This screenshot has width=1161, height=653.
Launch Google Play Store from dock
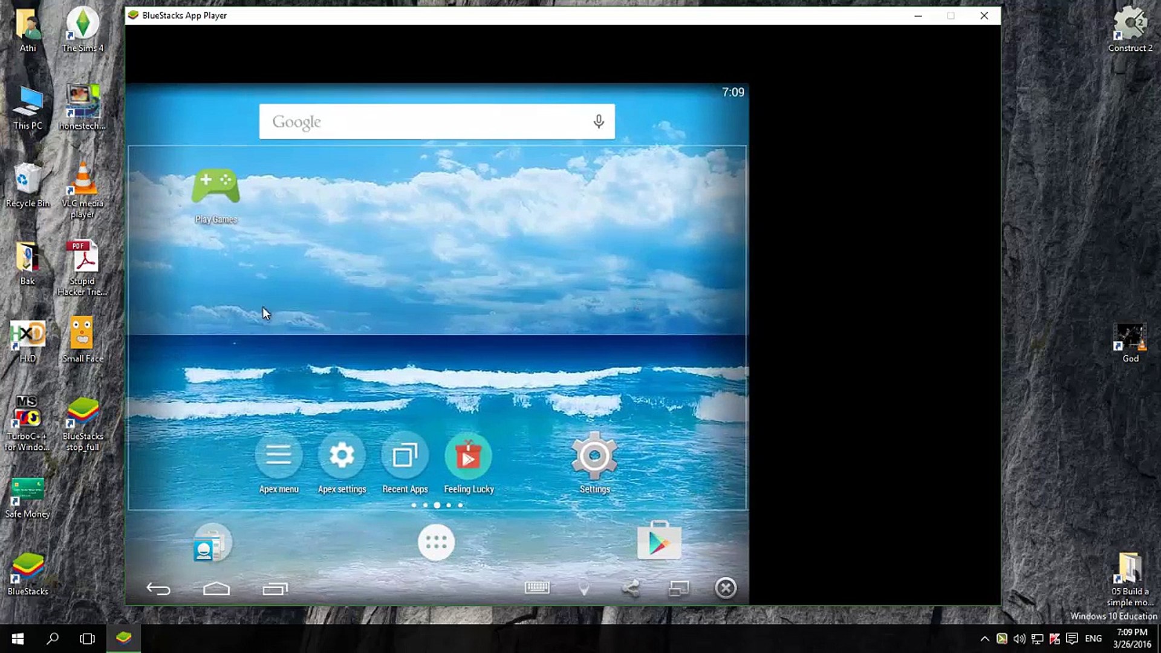point(659,541)
